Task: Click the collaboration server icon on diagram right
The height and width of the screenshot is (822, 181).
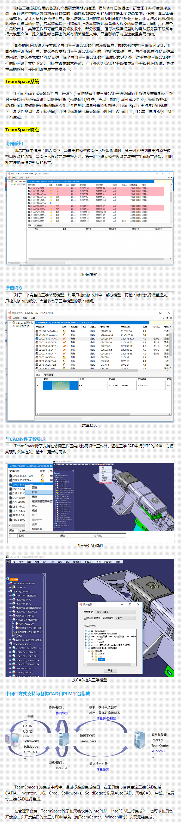Action: point(140,740)
